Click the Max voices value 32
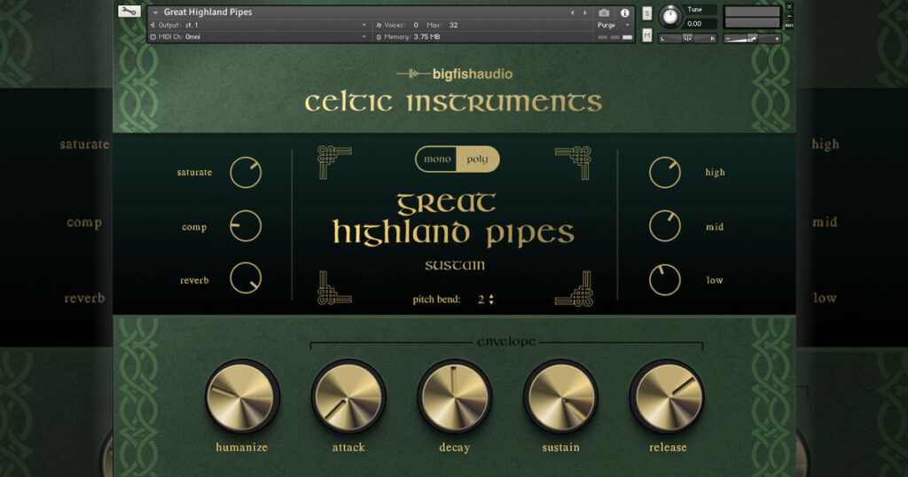The height and width of the screenshot is (477, 908). click(453, 25)
